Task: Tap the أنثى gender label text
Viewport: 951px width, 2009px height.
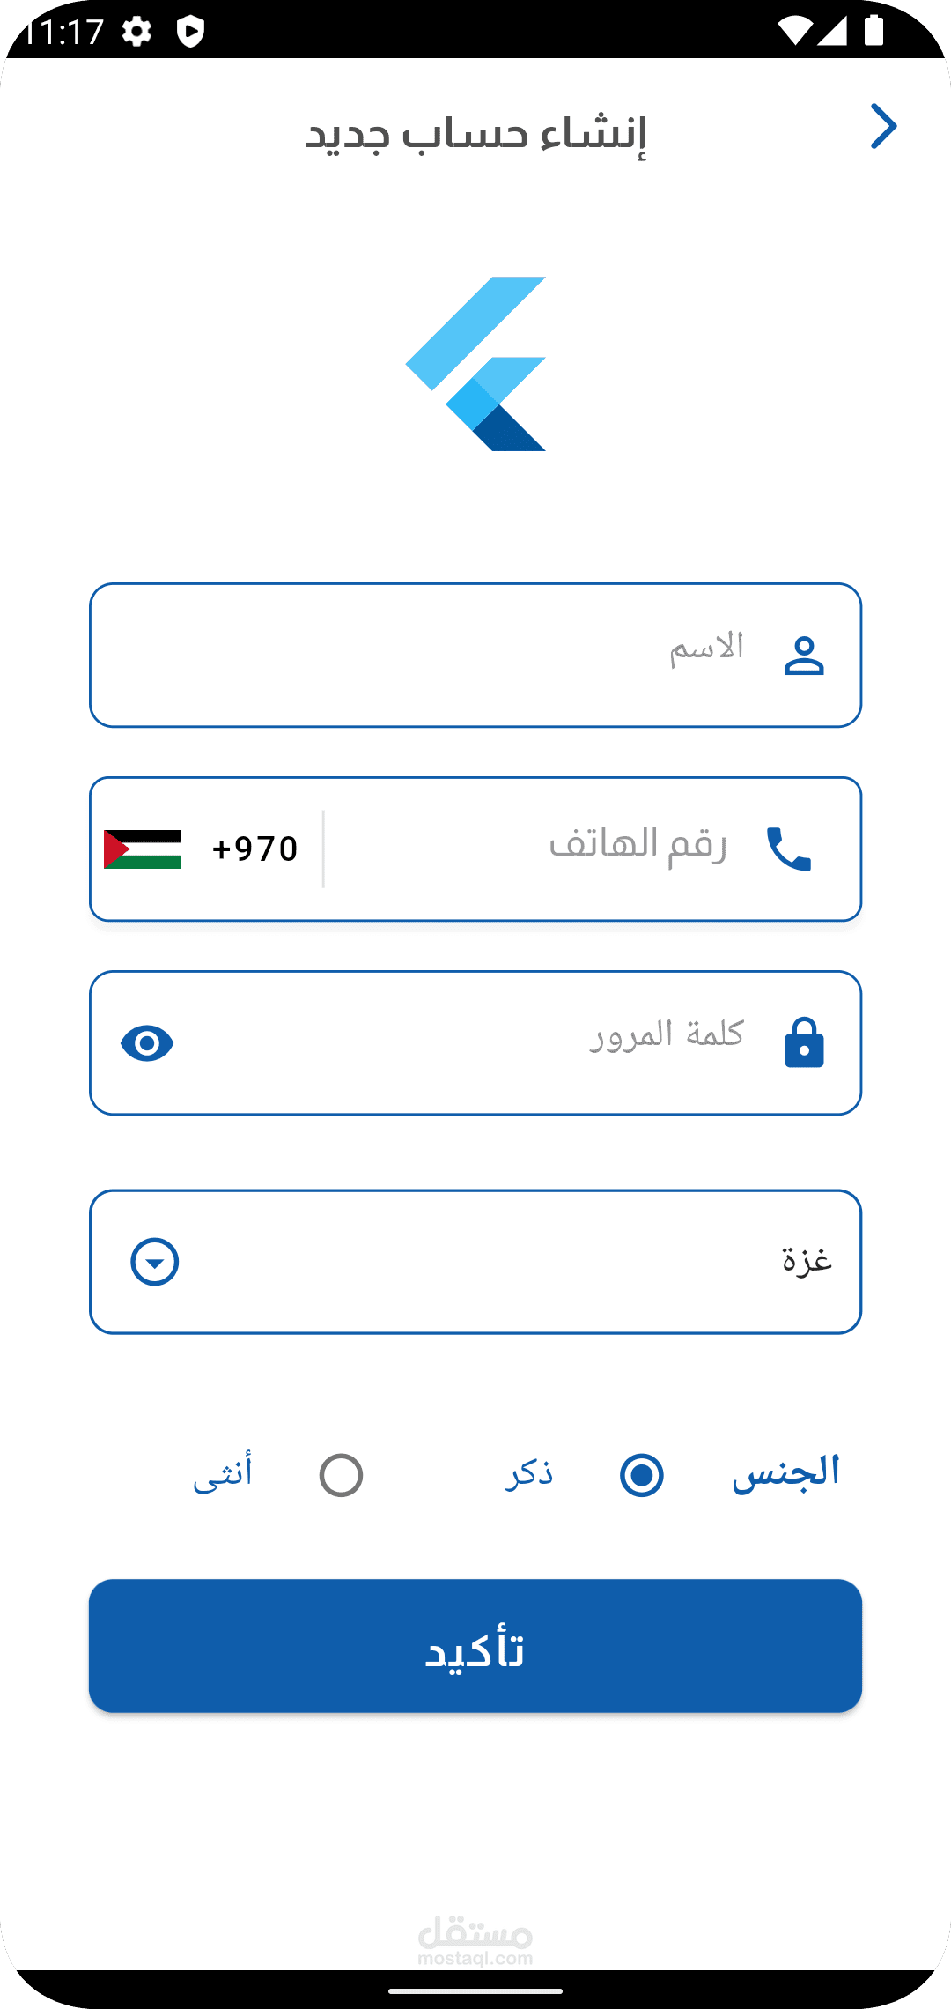Action: (223, 1473)
